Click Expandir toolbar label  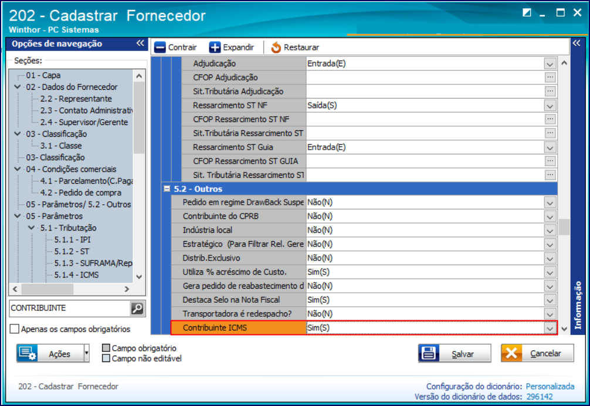[239, 48]
